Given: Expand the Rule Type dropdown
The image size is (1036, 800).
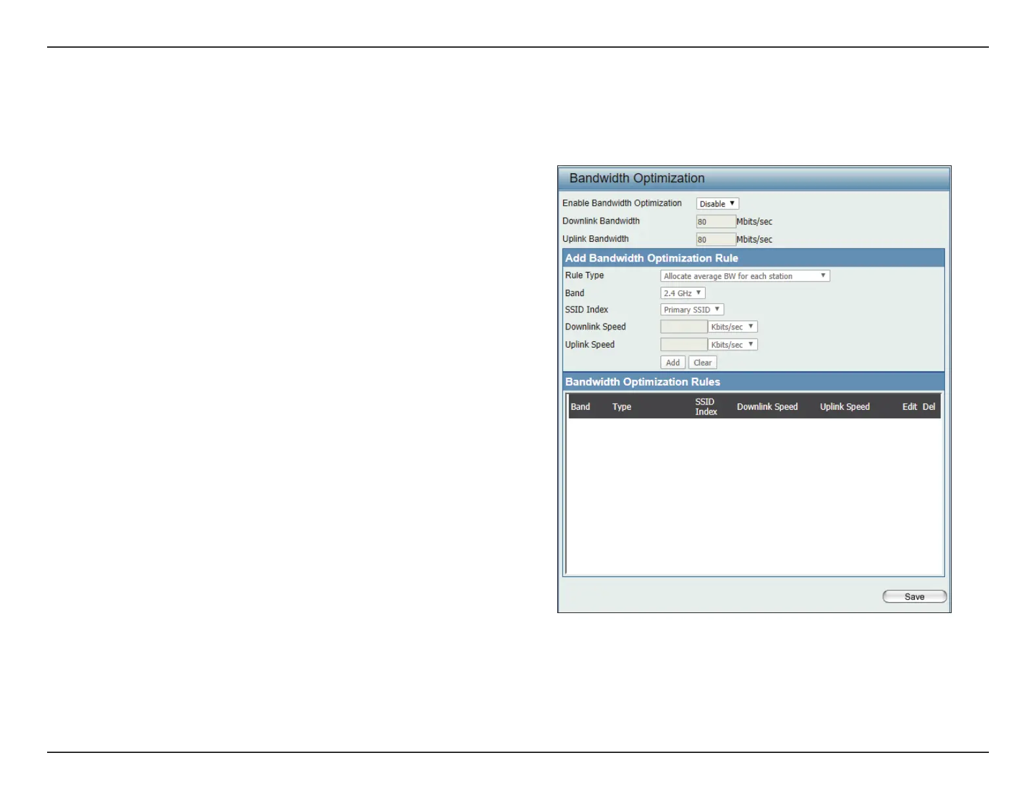Looking at the screenshot, I should (x=745, y=276).
